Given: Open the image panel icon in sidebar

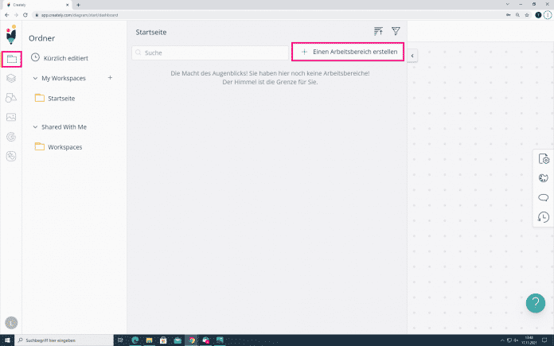Looking at the screenshot, I should click(x=11, y=117).
